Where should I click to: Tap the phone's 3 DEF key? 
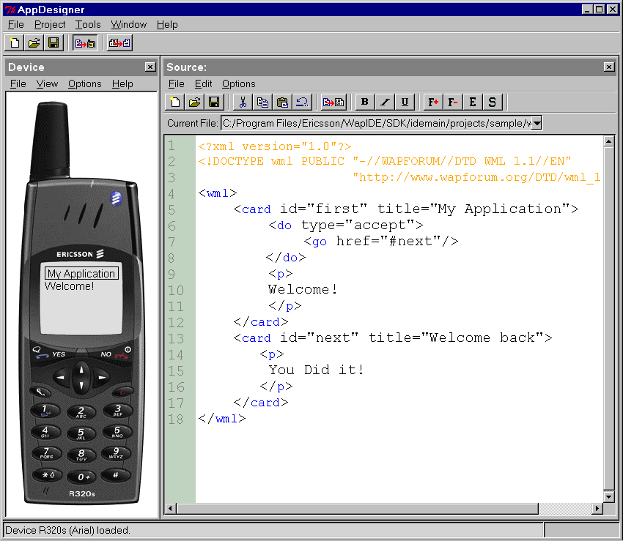pyautogui.click(x=117, y=411)
